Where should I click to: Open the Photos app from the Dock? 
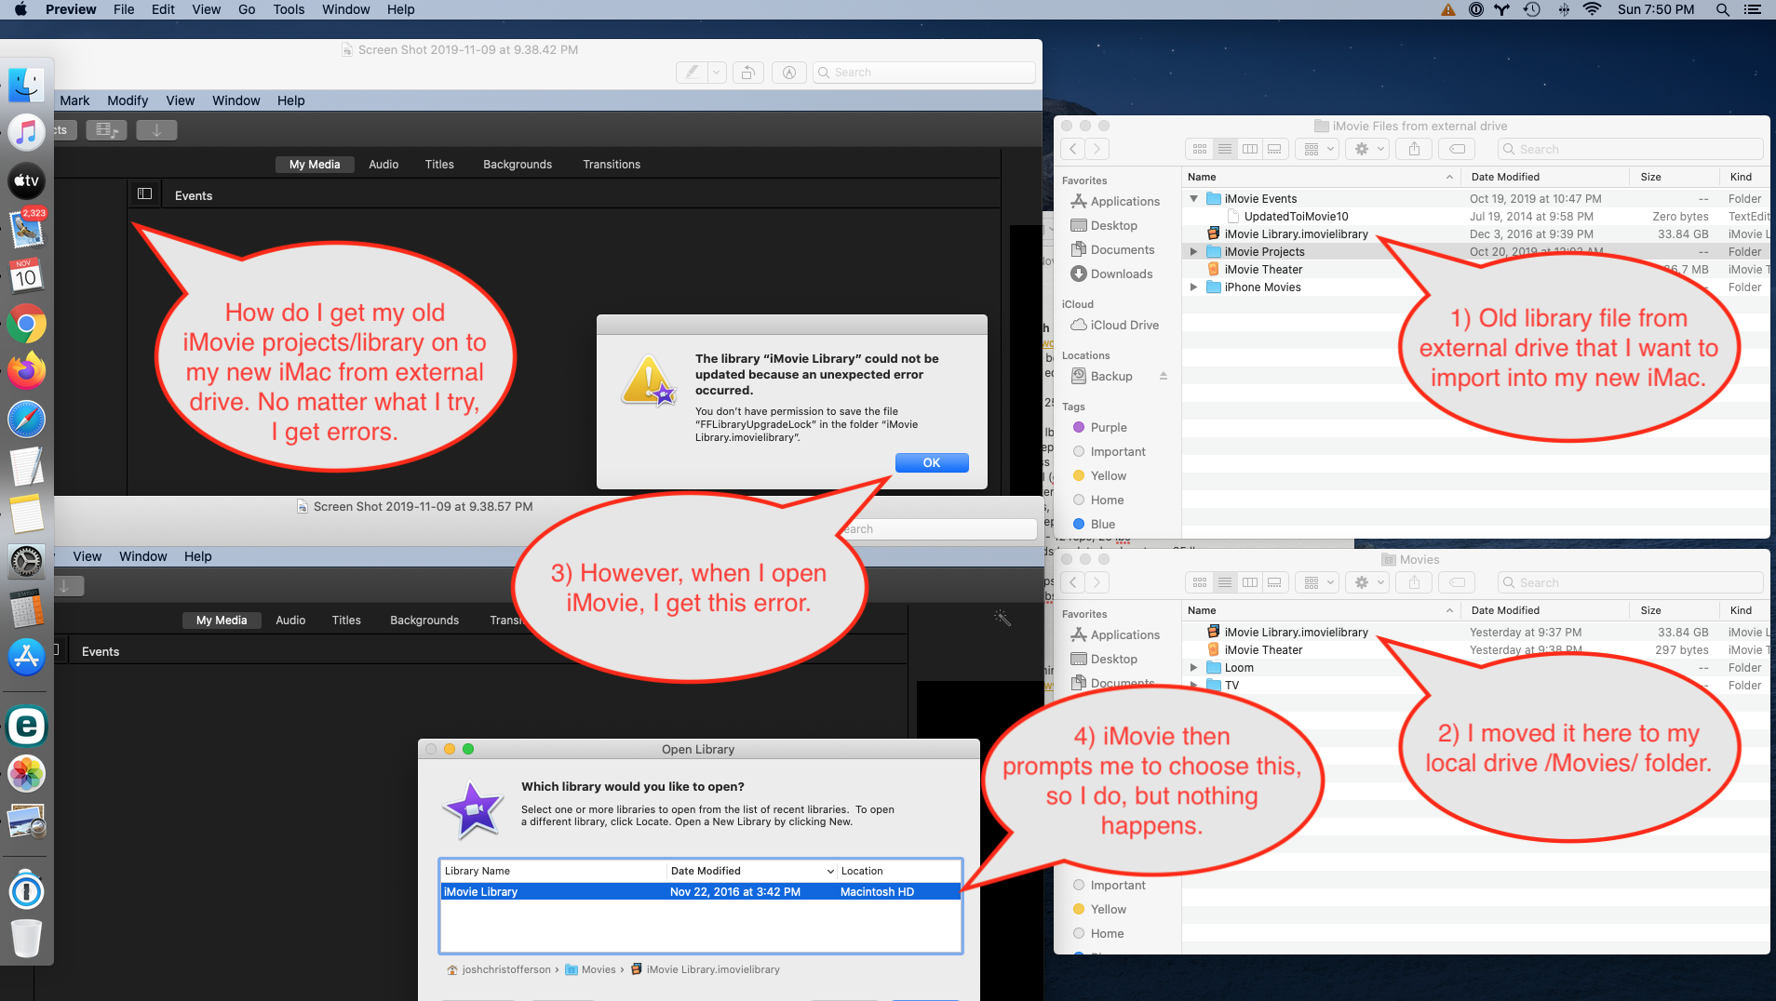26,774
